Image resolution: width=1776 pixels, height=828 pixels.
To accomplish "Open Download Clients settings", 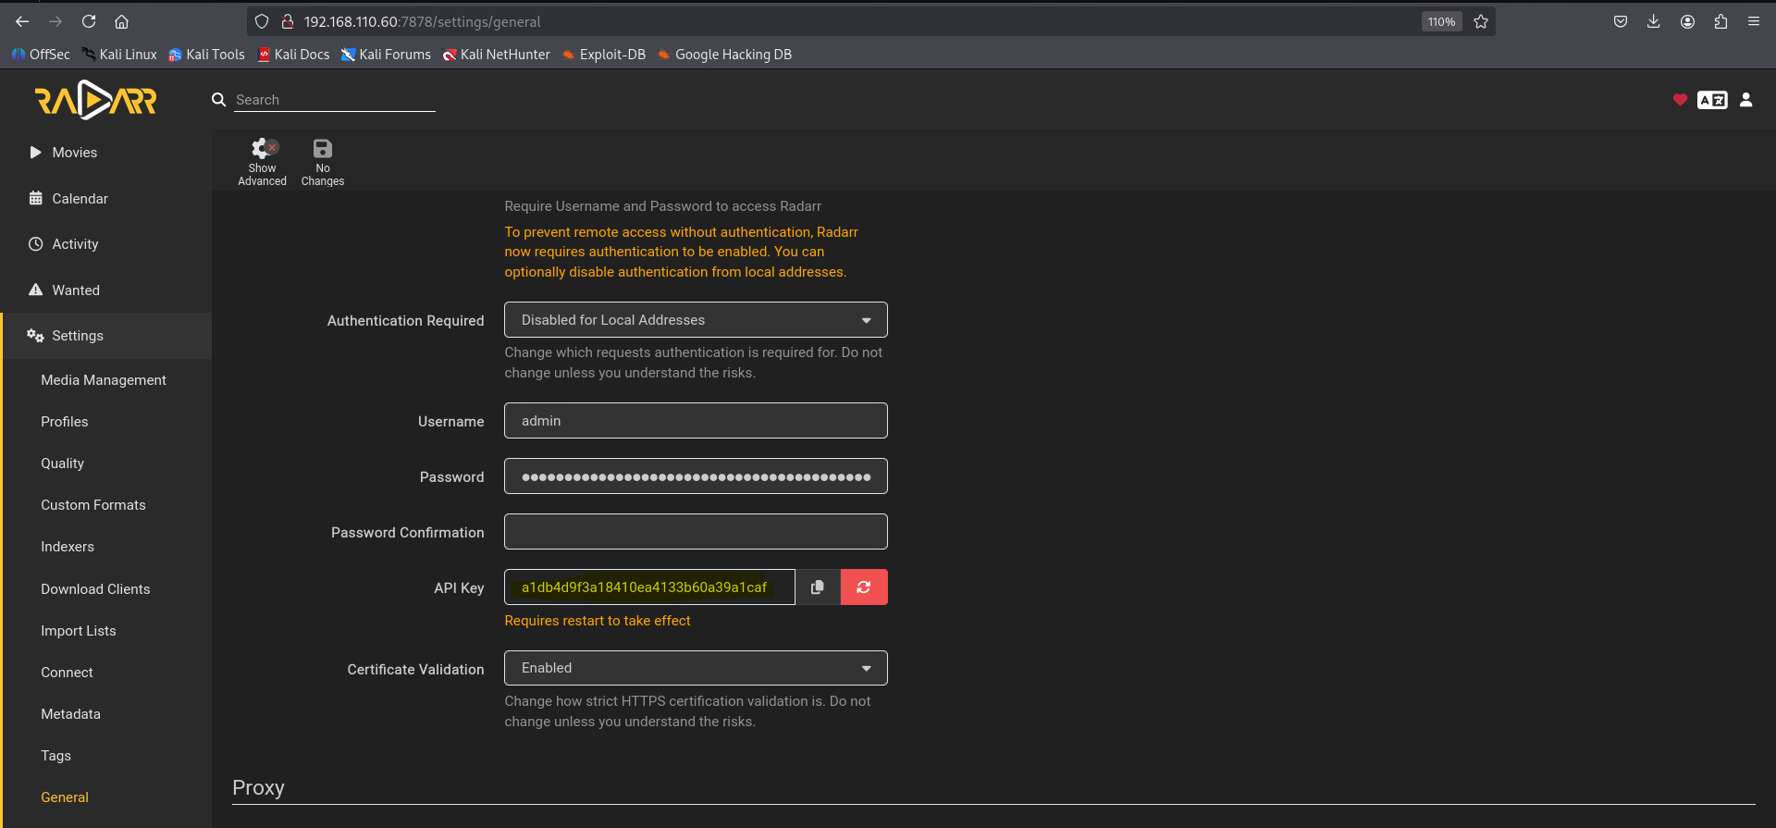I will tap(95, 589).
